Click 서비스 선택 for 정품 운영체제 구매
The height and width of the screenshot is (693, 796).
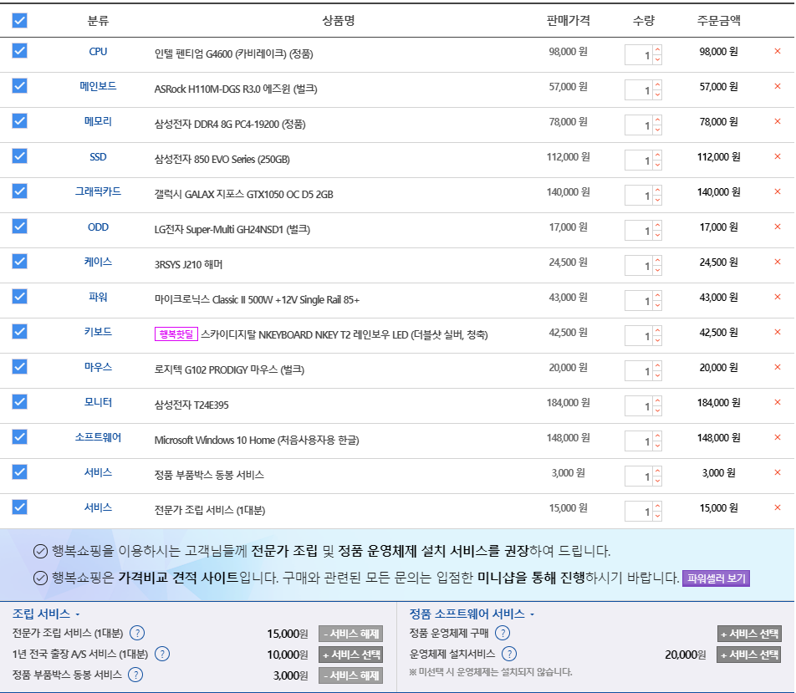pyautogui.click(x=749, y=634)
